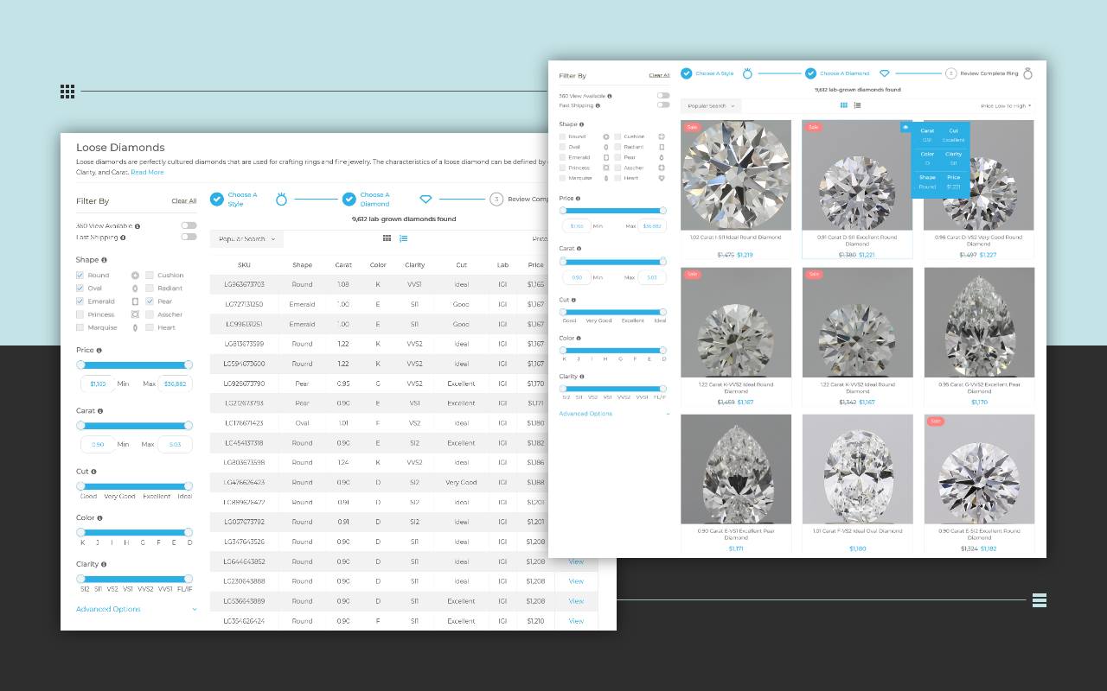Click the nine-dot grid icon at top left
Viewport: 1107px width, 691px height.
click(x=67, y=92)
